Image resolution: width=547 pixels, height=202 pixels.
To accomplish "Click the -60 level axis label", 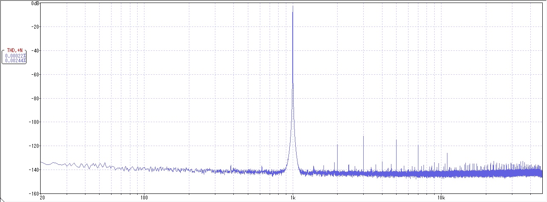I will pos(36,75).
